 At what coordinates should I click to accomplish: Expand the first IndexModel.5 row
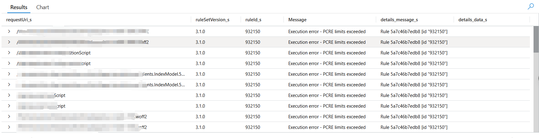tap(9, 74)
